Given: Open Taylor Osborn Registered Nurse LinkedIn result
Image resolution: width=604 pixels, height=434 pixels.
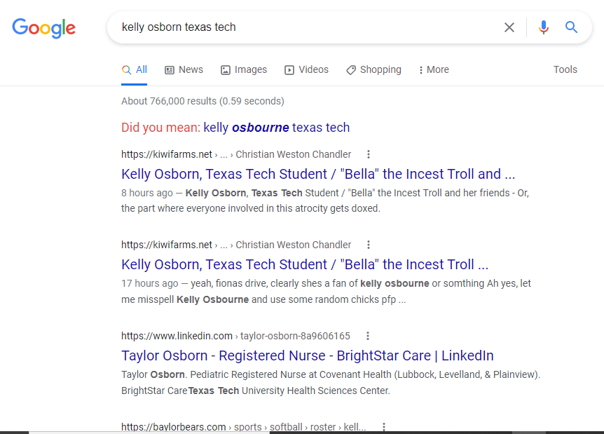Looking at the screenshot, I should (308, 355).
